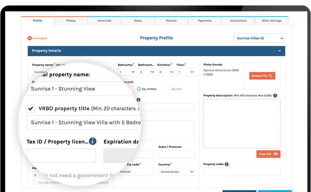Click the eye icon on View full
The image size is (311, 192).
(x=276, y=154)
